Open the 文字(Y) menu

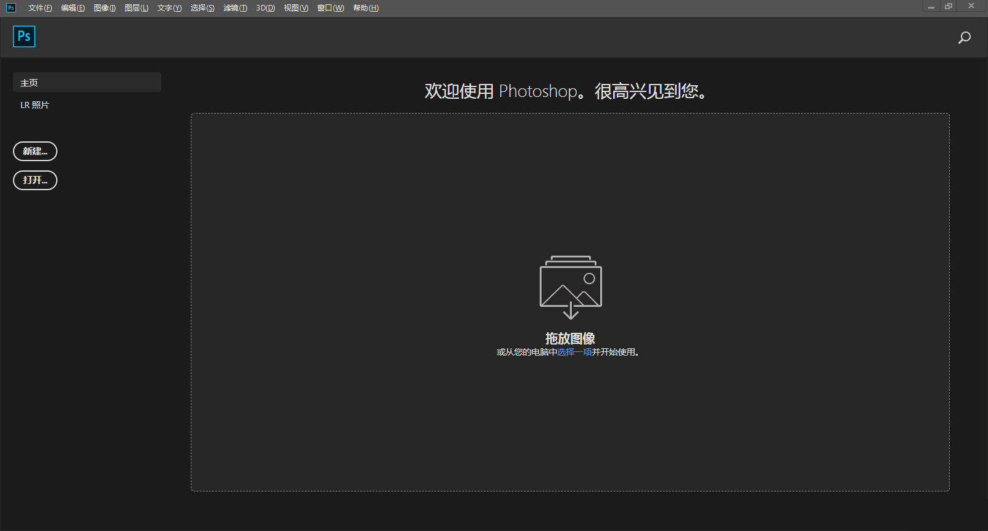[169, 8]
